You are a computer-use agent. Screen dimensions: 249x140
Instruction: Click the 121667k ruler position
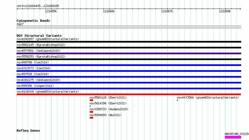167,11
